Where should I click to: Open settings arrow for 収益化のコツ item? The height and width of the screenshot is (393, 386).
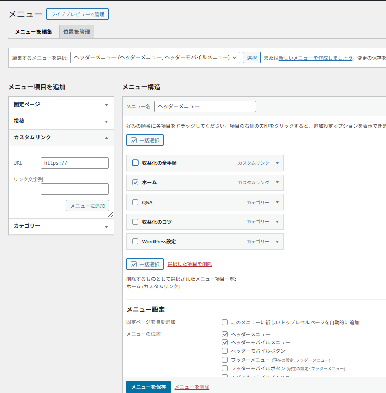click(277, 222)
